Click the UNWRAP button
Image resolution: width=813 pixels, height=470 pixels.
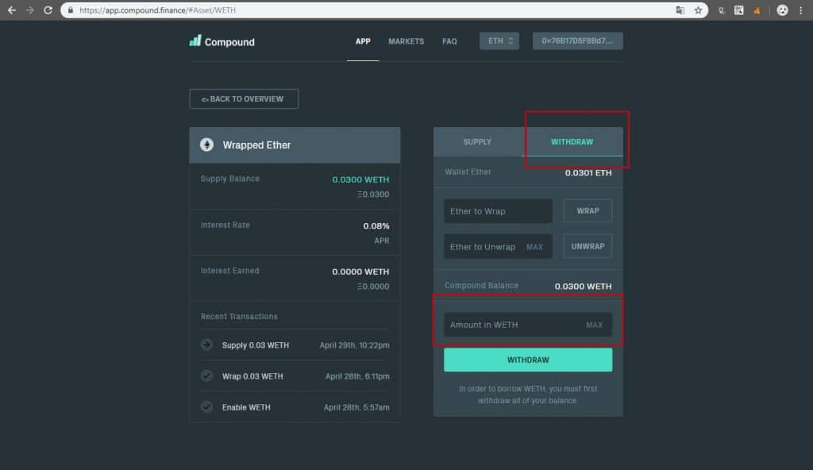(x=588, y=246)
